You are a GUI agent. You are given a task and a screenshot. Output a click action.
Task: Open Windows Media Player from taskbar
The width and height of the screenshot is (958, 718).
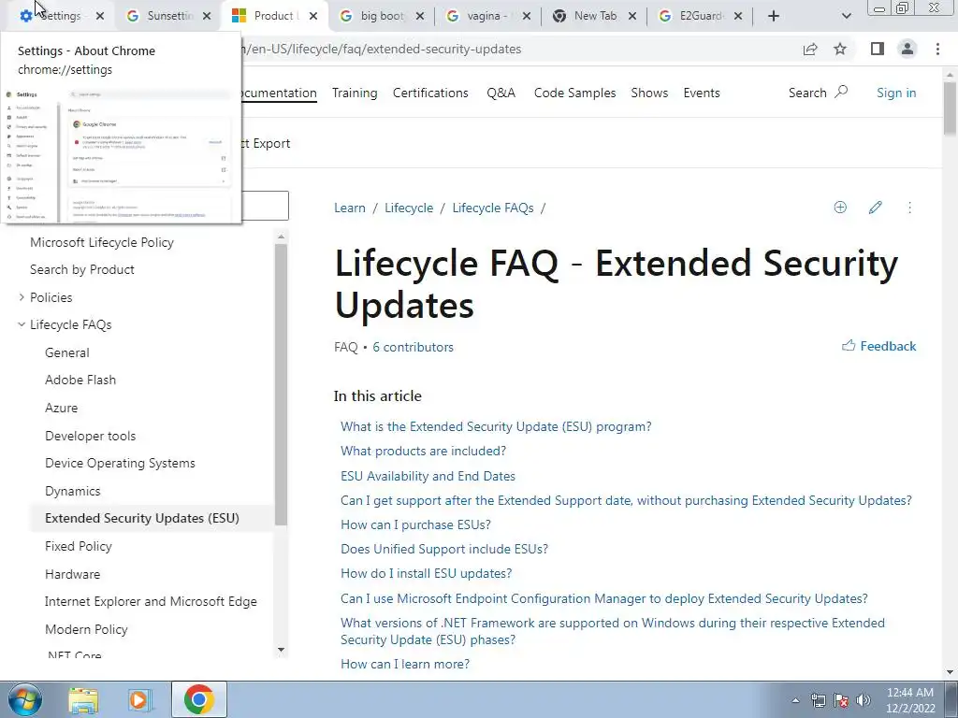[x=140, y=700]
